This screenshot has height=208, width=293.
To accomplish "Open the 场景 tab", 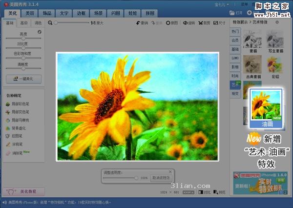I will tap(98, 13).
